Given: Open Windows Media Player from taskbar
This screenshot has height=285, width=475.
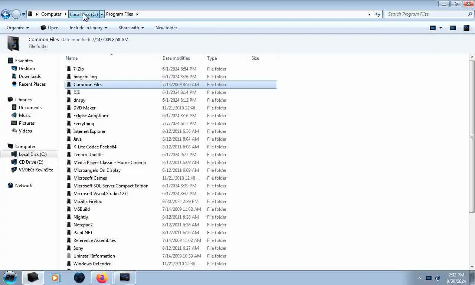Looking at the screenshot, I should [x=55, y=278].
